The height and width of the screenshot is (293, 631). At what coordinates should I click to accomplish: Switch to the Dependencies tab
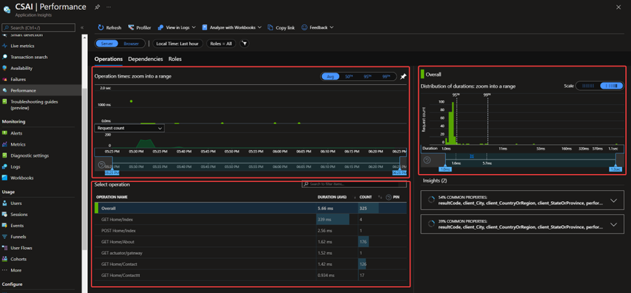click(x=145, y=59)
